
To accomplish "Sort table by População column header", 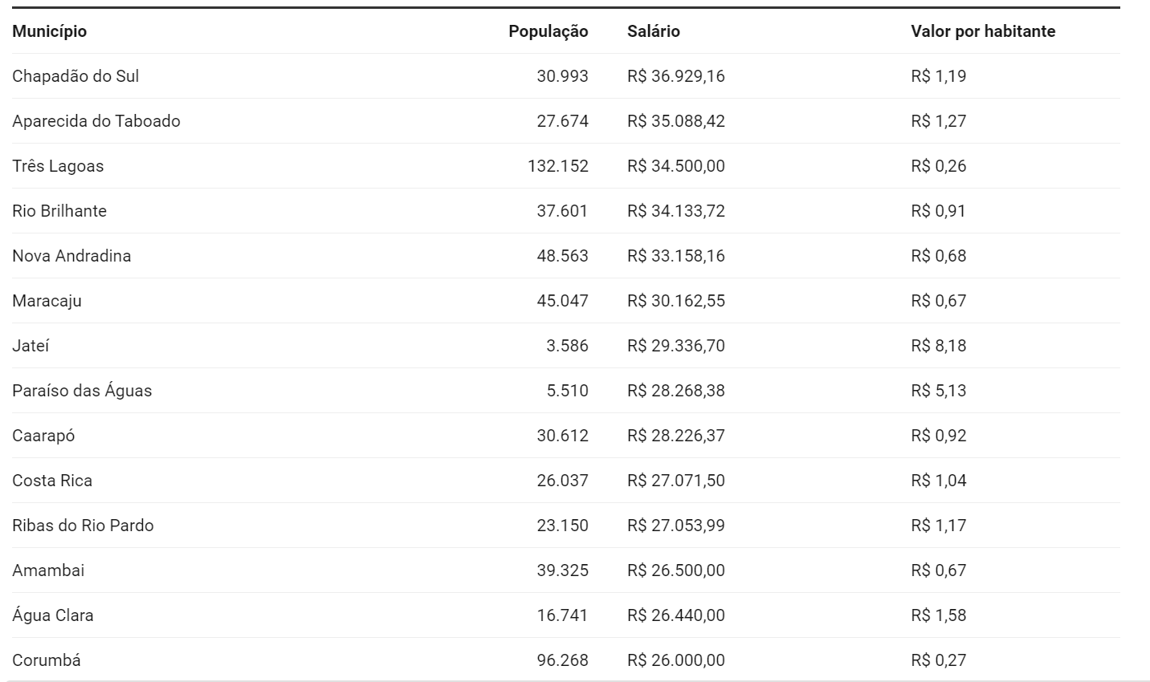I will pos(548,31).
